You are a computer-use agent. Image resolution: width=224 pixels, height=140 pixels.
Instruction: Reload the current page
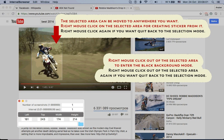point(13,14)
